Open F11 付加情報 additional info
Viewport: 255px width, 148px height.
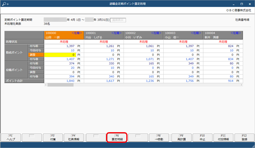[223, 138]
